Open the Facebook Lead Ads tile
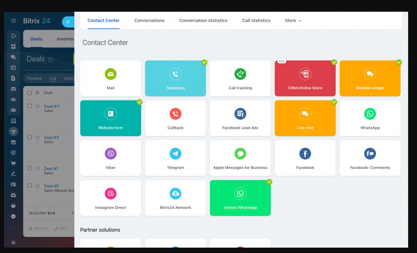The height and width of the screenshot is (253, 417). pyautogui.click(x=240, y=118)
